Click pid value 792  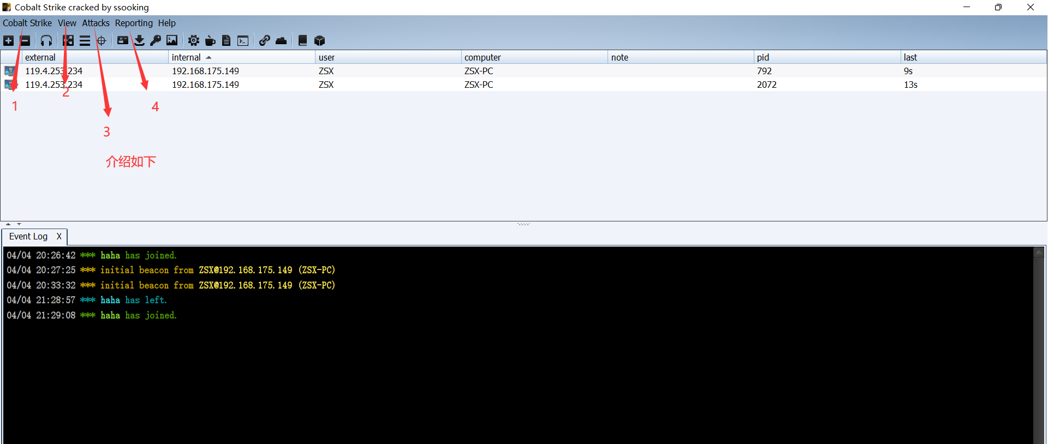tap(764, 71)
